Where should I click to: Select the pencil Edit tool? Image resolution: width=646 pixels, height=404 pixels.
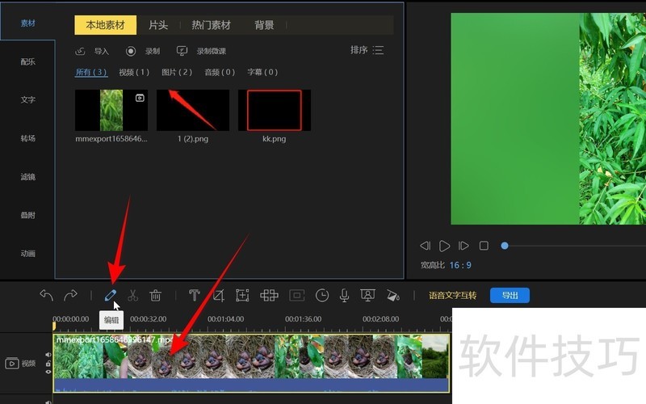pyautogui.click(x=111, y=296)
